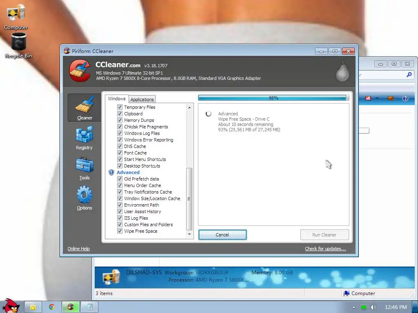The height and width of the screenshot is (313, 418).
Task: Click the search magnifier in the Explorer window
Action: tap(409, 75)
